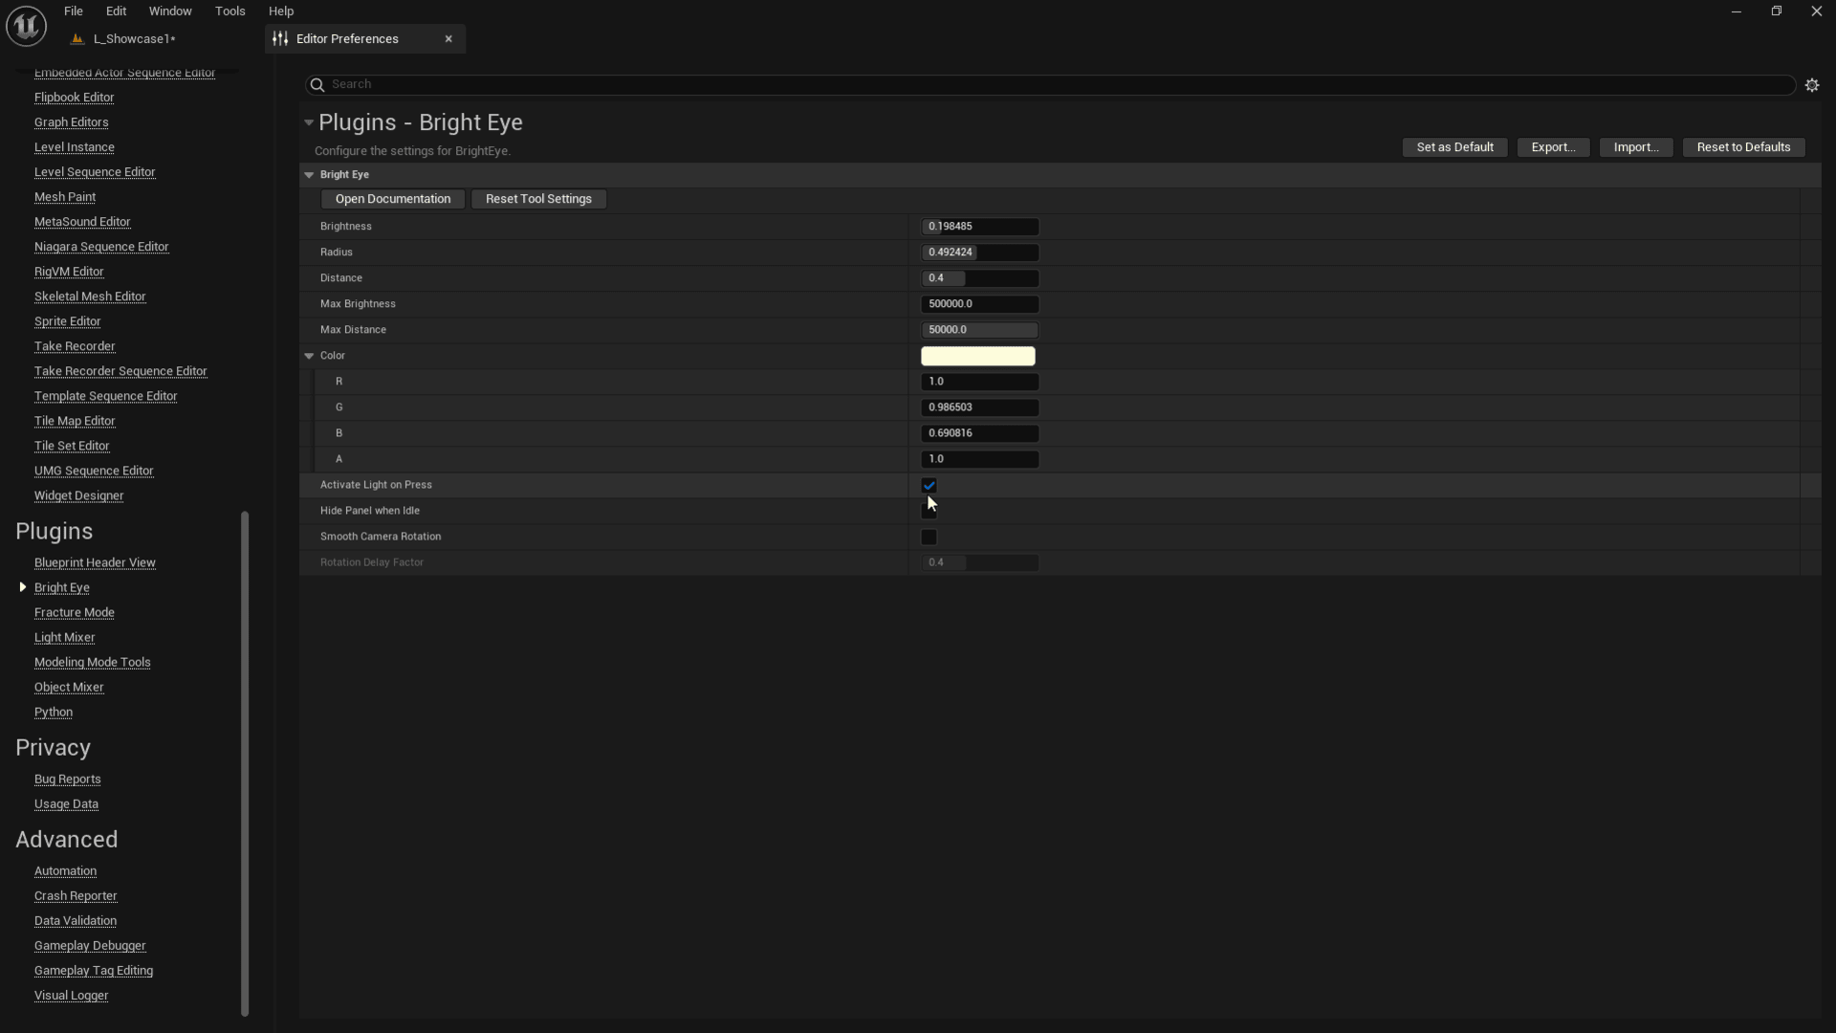The height and width of the screenshot is (1033, 1836).
Task: Open Flipbook Editor settings
Action: (74, 98)
